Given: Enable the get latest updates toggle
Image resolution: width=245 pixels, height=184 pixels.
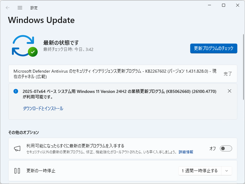Looking at the screenshot, I should pyautogui.click(x=226, y=148).
